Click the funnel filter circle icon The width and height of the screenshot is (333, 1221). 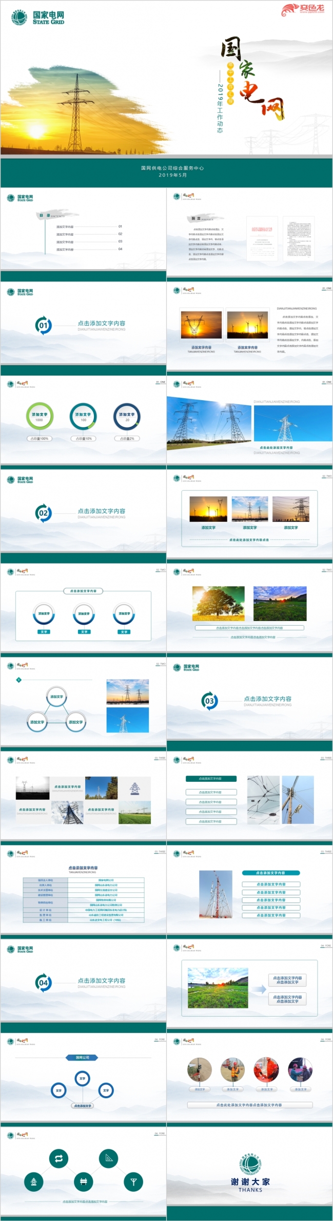pyautogui.click(x=133, y=1181)
